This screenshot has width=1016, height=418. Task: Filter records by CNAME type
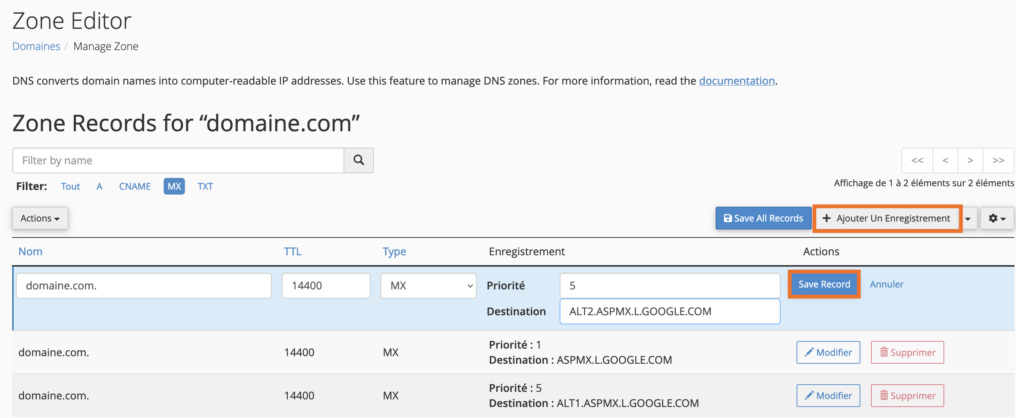point(135,186)
